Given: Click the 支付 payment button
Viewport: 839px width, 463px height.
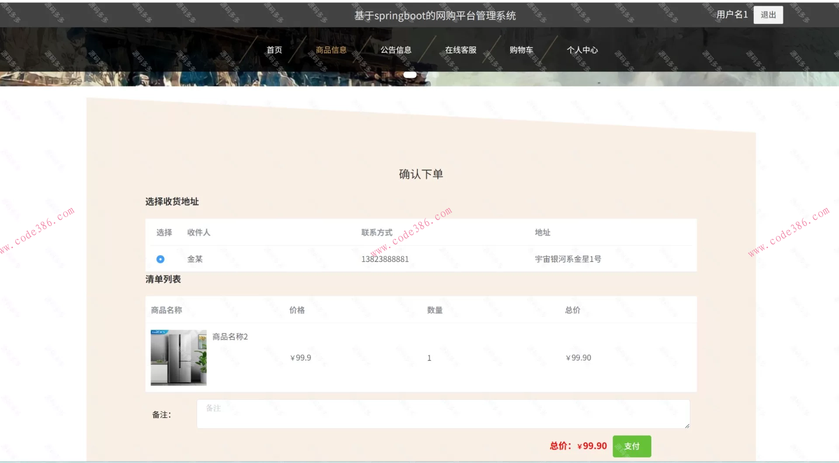Looking at the screenshot, I should point(631,446).
